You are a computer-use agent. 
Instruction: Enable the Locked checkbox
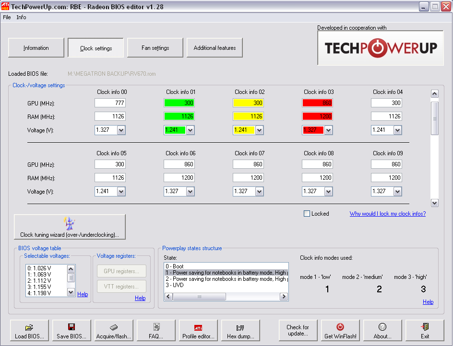click(x=307, y=214)
